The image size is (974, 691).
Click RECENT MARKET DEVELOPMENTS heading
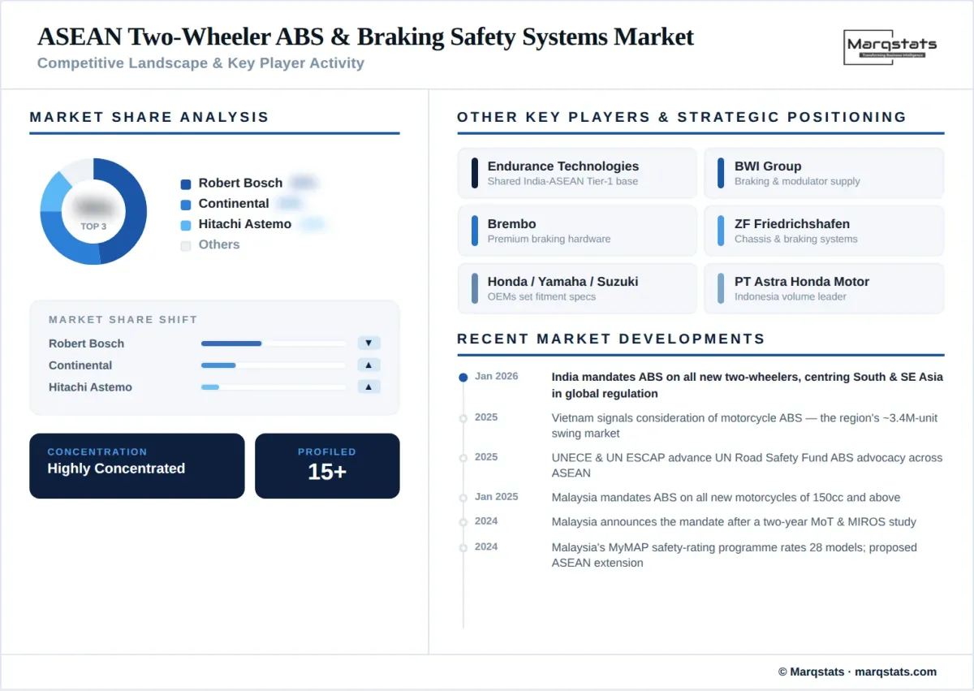tap(611, 339)
